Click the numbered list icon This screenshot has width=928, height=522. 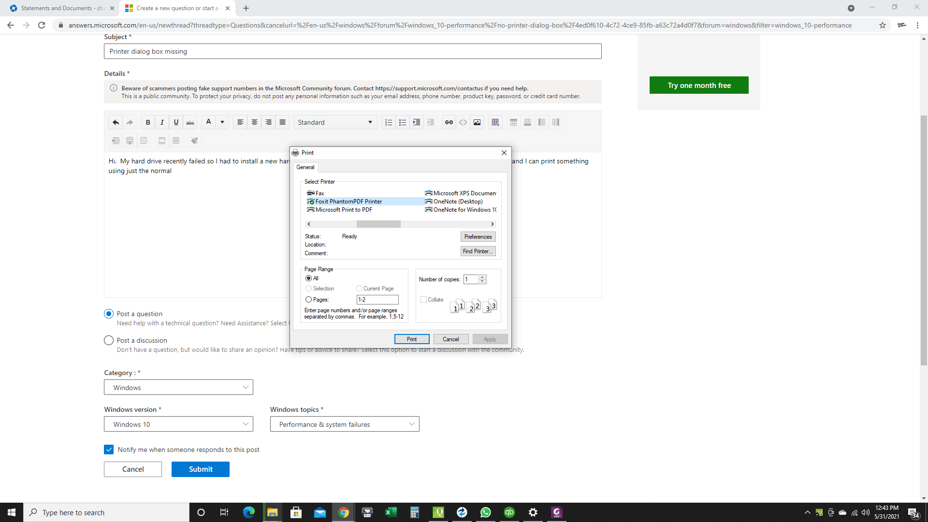pos(388,122)
